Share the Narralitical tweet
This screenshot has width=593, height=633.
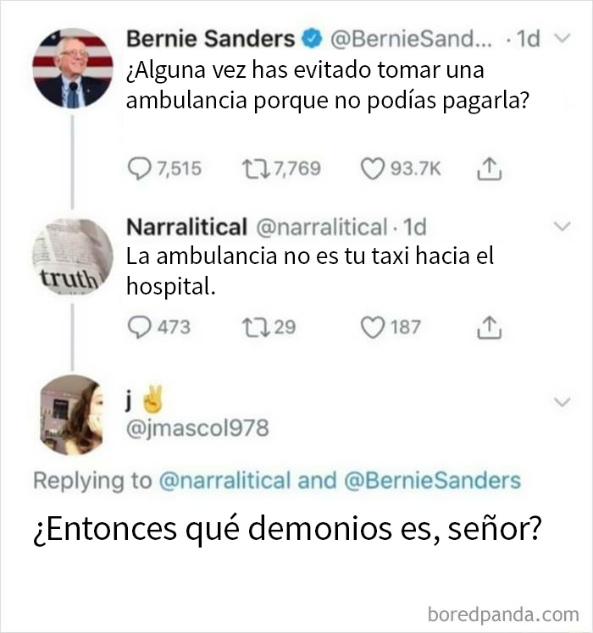click(488, 327)
